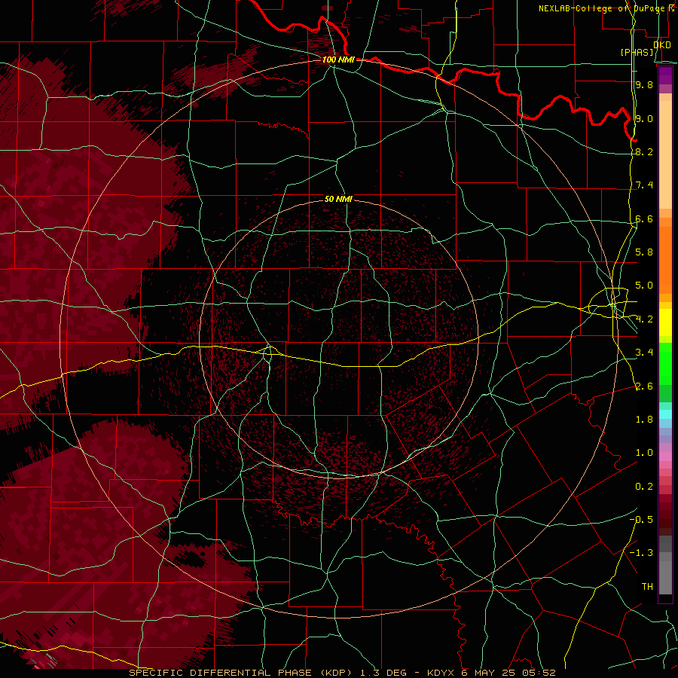
Task: Click the TH label at the scale bottom
Action: pos(647,587)
